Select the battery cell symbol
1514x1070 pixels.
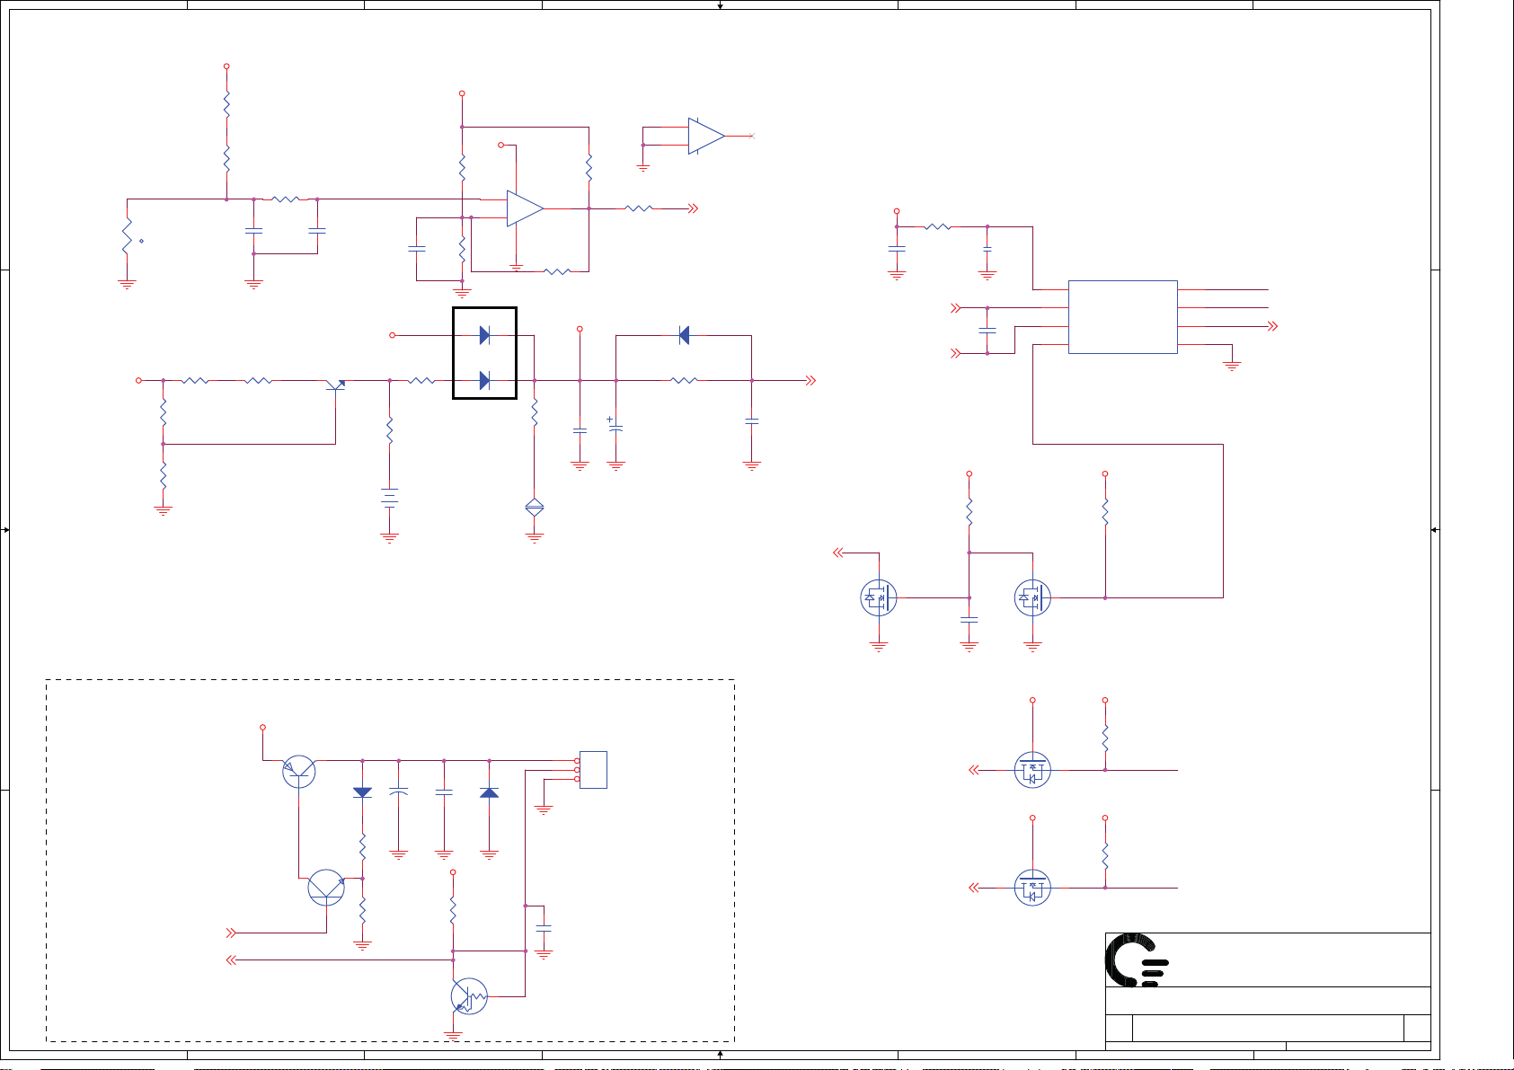click(x=389, y=497)
